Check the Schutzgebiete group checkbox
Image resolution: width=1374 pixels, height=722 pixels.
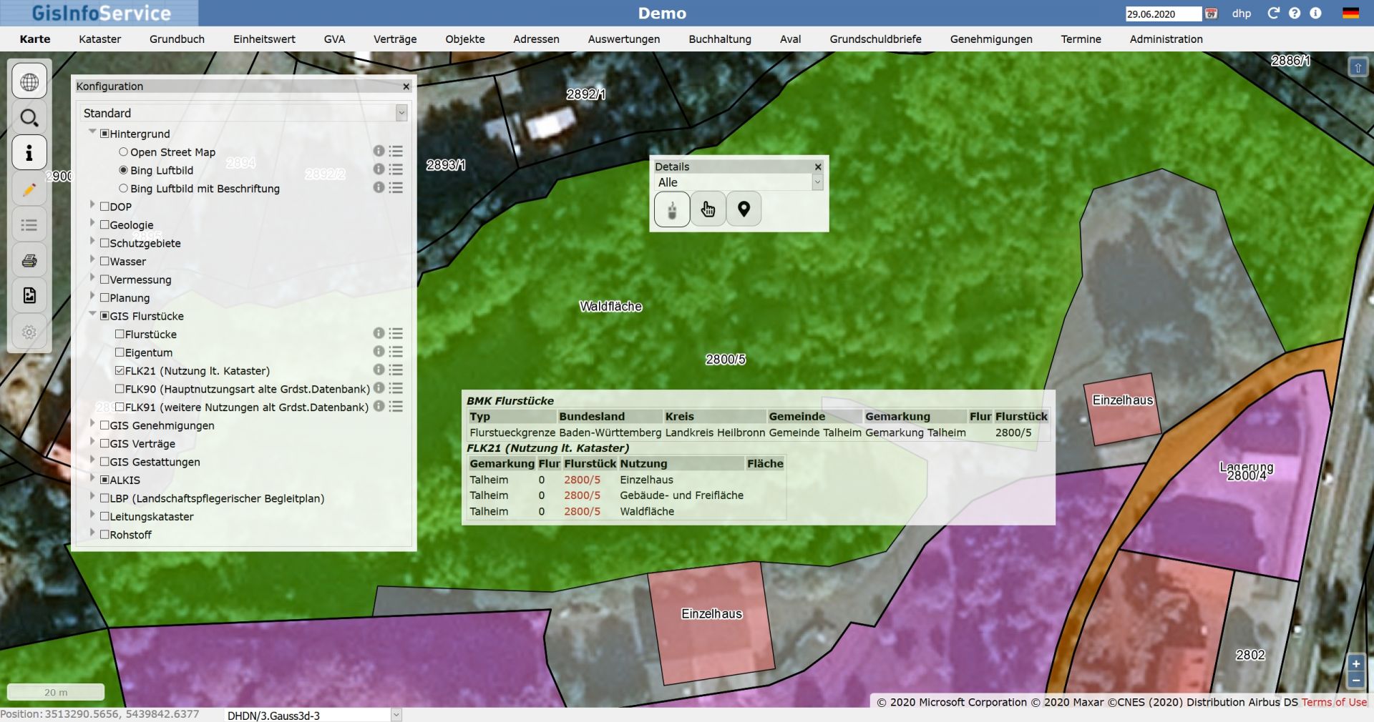[104, 243]
